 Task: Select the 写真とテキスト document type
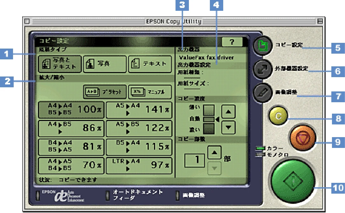pyautogui.click(x=60, y=64)
